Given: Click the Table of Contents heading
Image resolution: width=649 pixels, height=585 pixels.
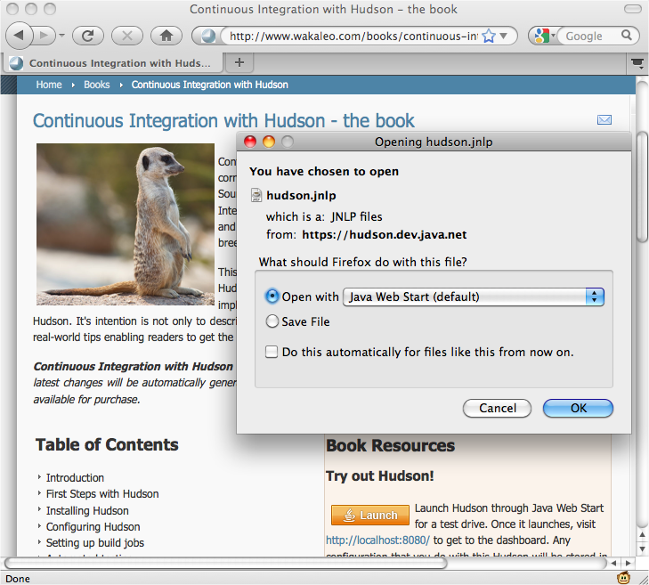Looking at the screenshot, I should (x=107, y=444).
